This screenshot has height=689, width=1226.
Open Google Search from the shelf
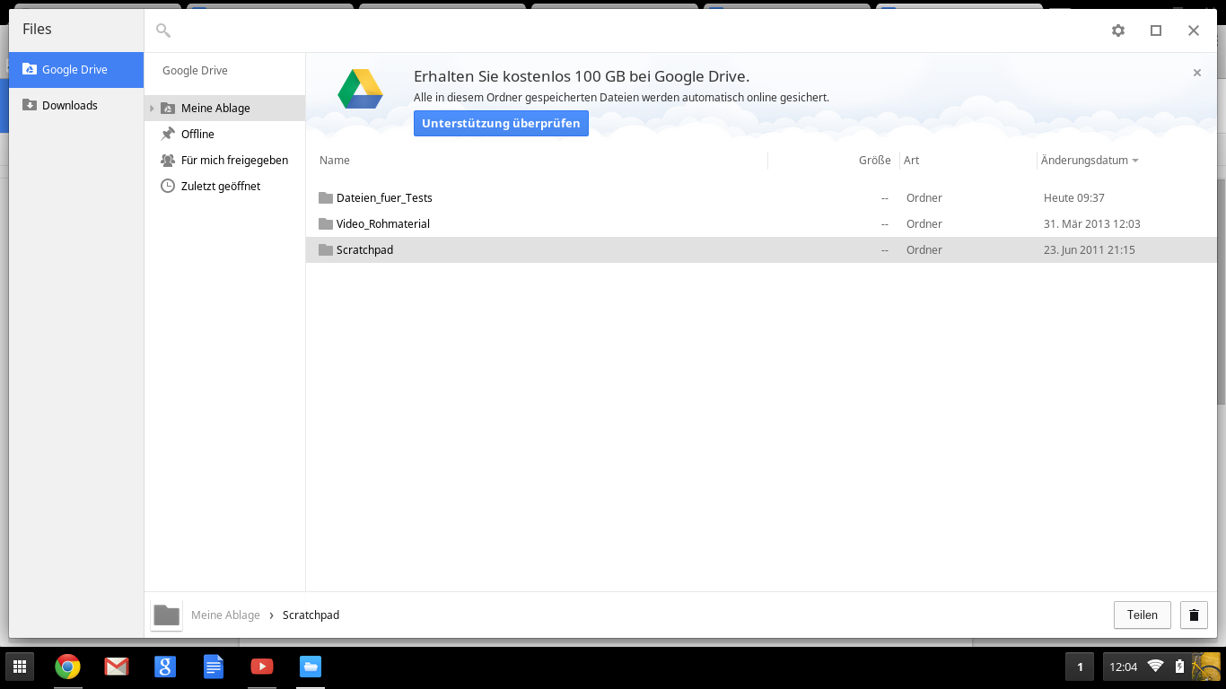164,667
